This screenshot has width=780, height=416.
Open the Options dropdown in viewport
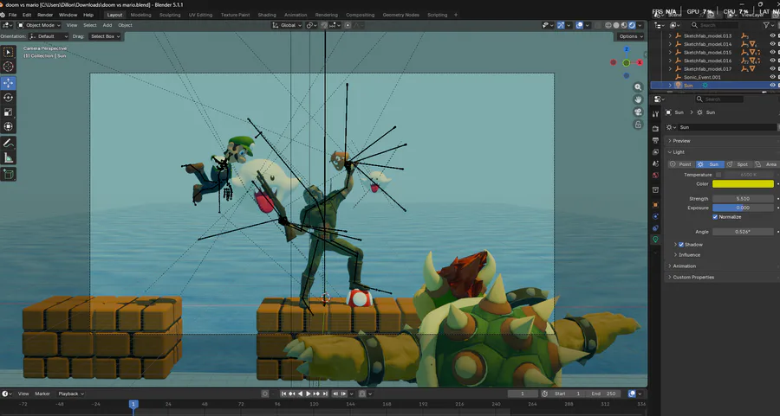tap(631, 36)
